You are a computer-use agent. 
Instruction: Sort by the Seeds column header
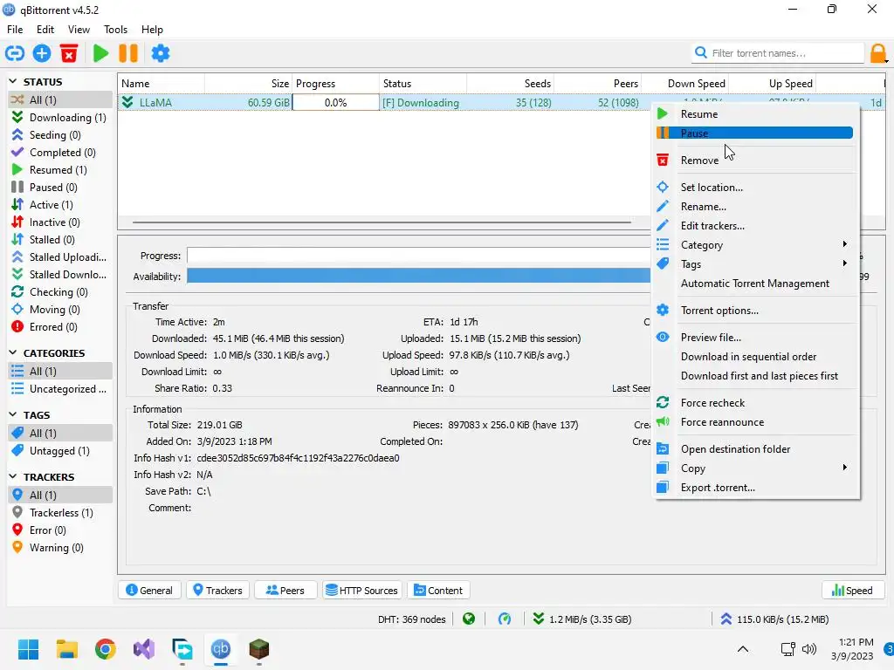click(510, 84)
